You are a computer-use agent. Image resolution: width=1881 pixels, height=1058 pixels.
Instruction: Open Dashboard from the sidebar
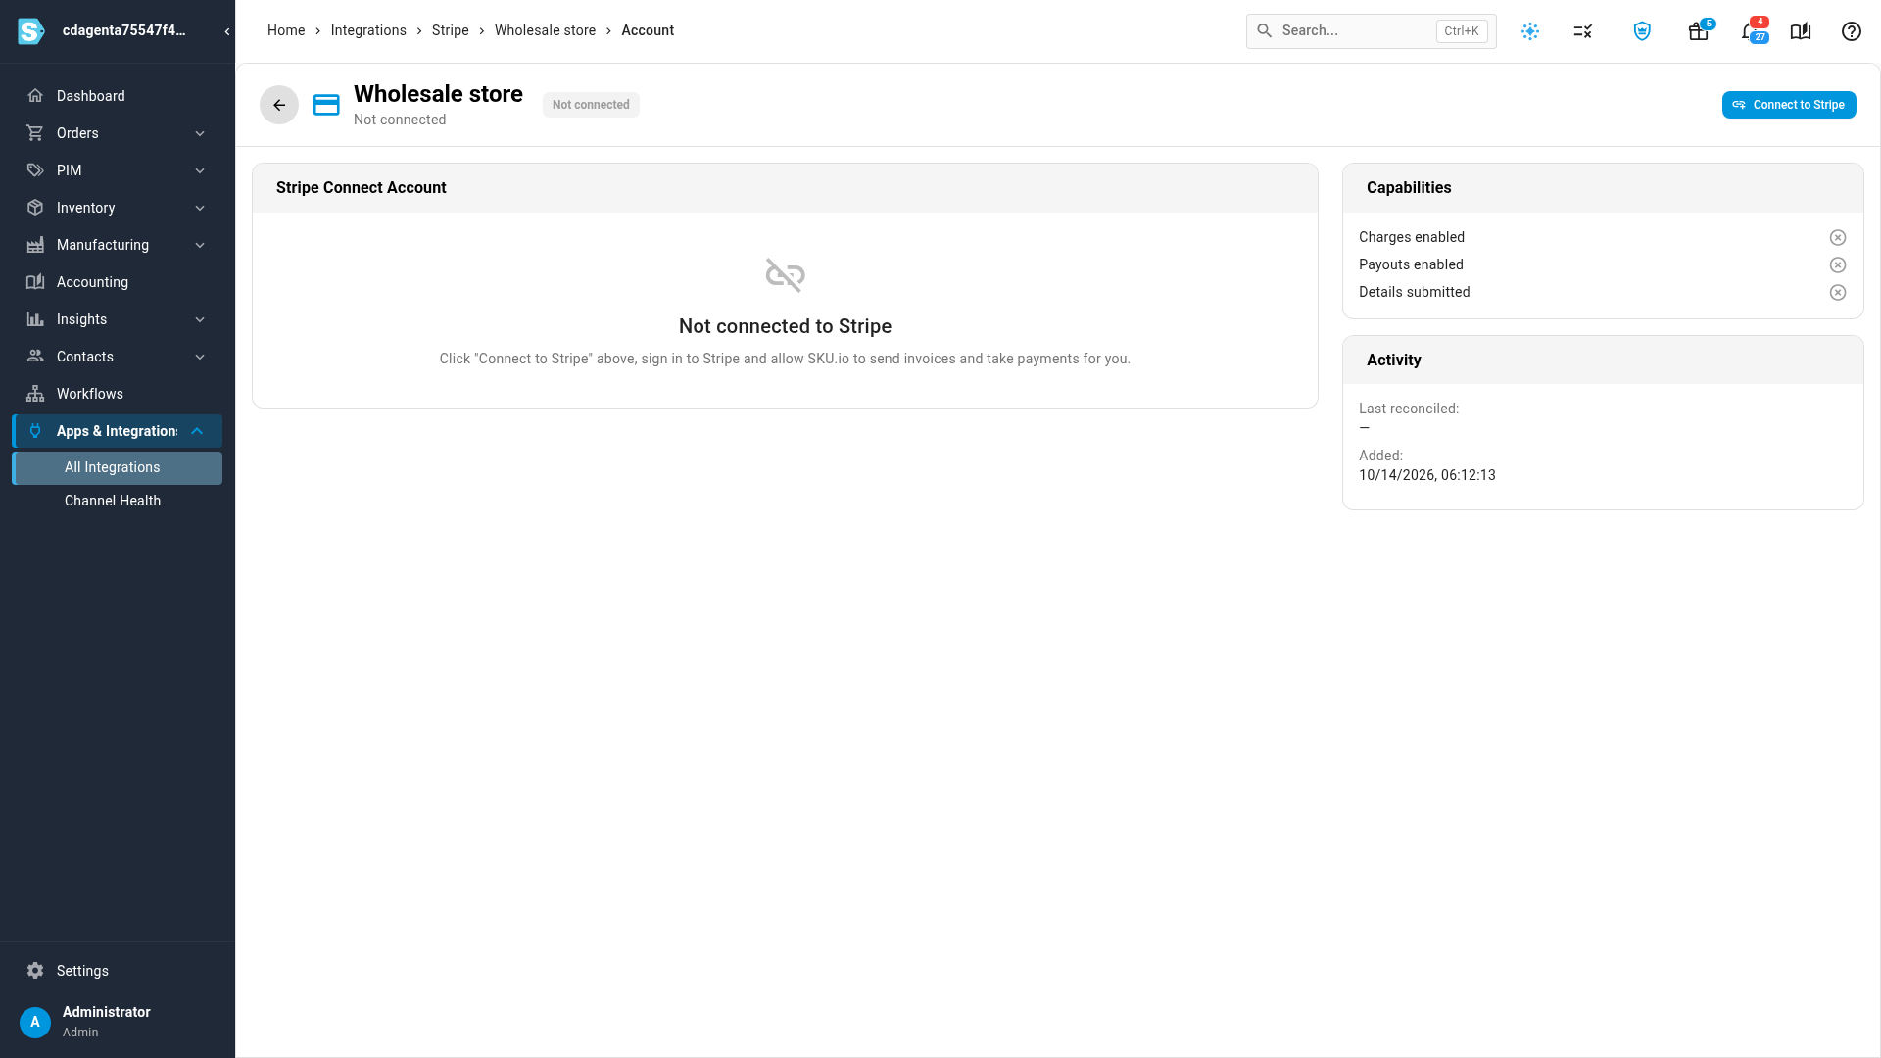tap(118, 96)
